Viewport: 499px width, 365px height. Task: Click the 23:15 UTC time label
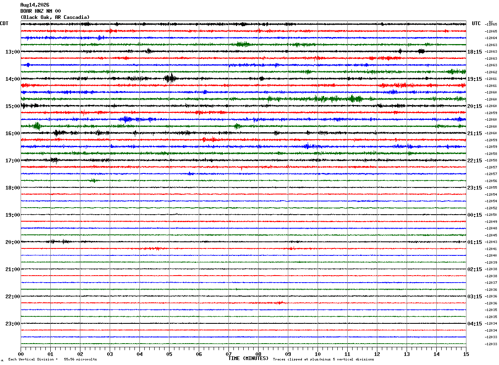pyautogui.click(x=475, y=188)
